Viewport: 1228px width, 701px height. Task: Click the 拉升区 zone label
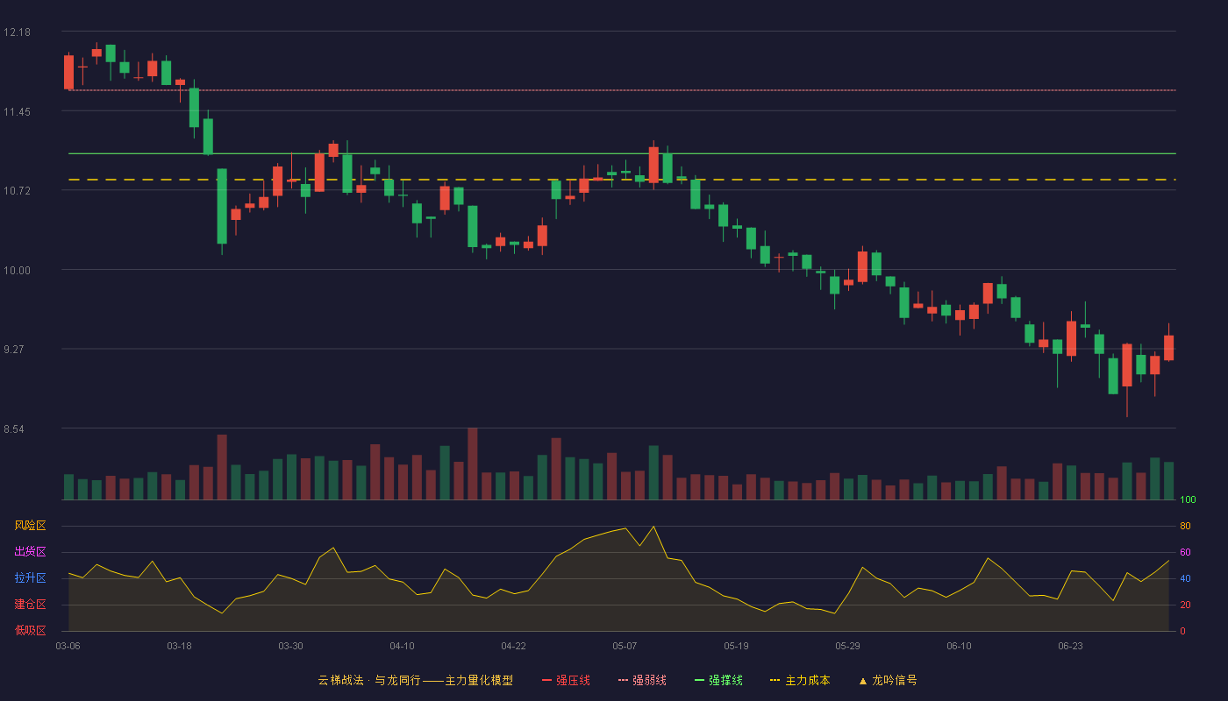tap(30, 578)
